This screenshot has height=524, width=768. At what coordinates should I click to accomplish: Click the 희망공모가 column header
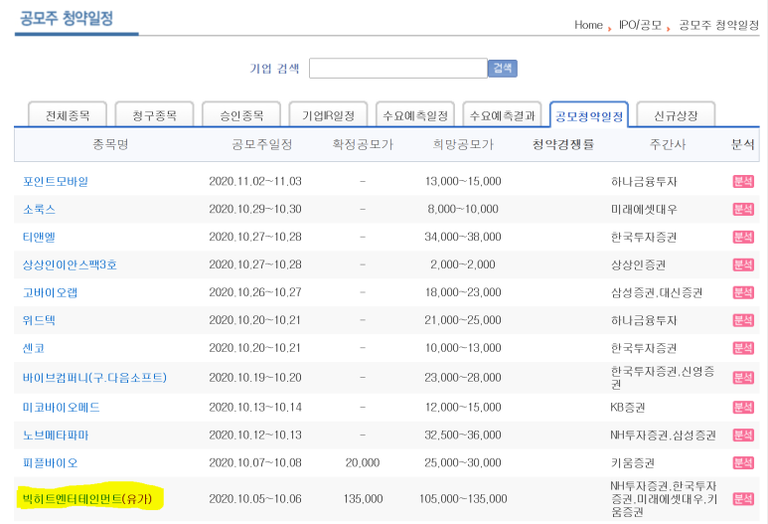[463, 144]
